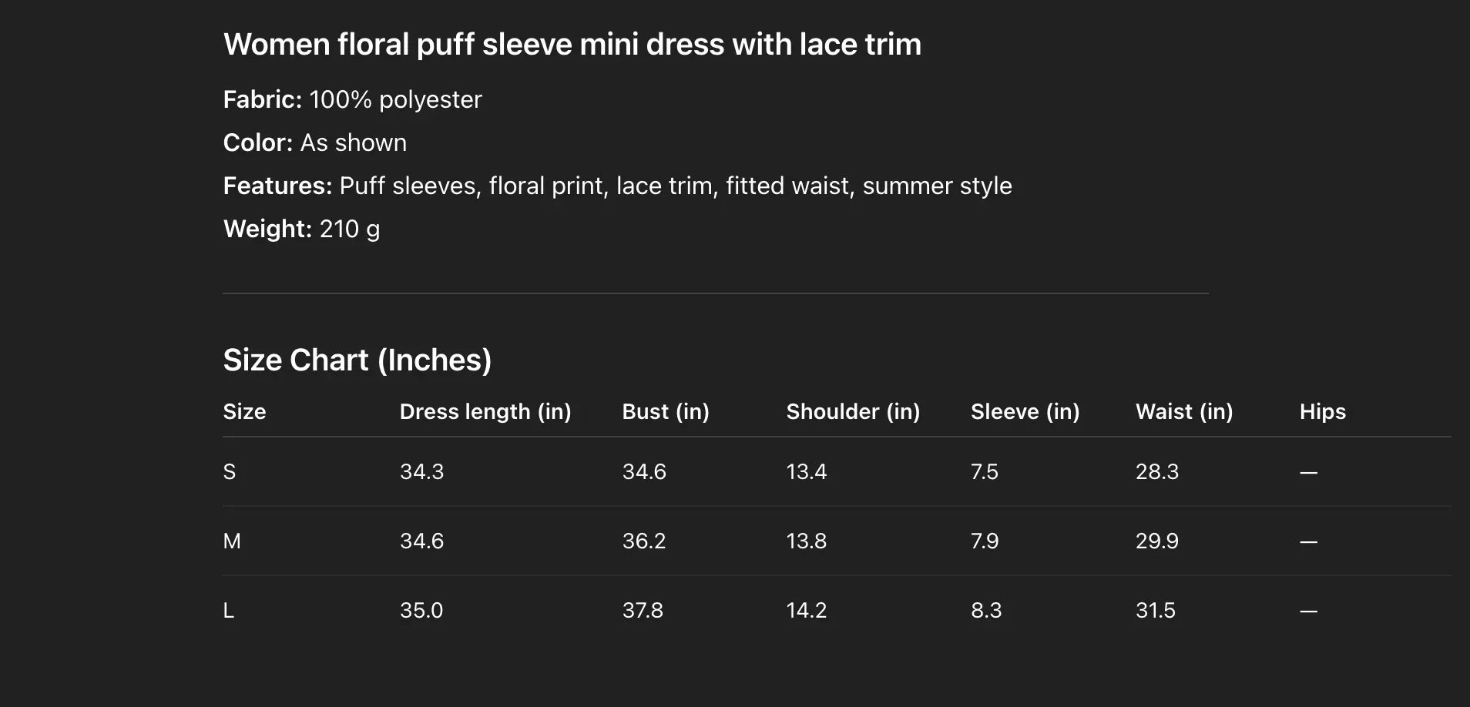This screenshot has height=707, width=1470.
Task: Select the S size row label
Action: point(230,471)
